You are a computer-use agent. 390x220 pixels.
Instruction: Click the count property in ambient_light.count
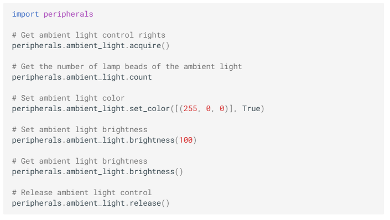pyautogui.click(x=141, y=77)
